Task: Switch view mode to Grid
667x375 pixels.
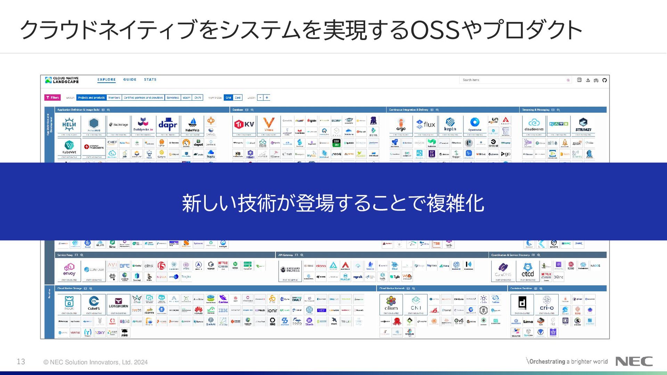Action: click(x=228, y=98)
